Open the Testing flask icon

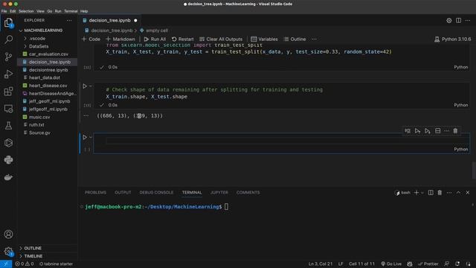(8, 126)
